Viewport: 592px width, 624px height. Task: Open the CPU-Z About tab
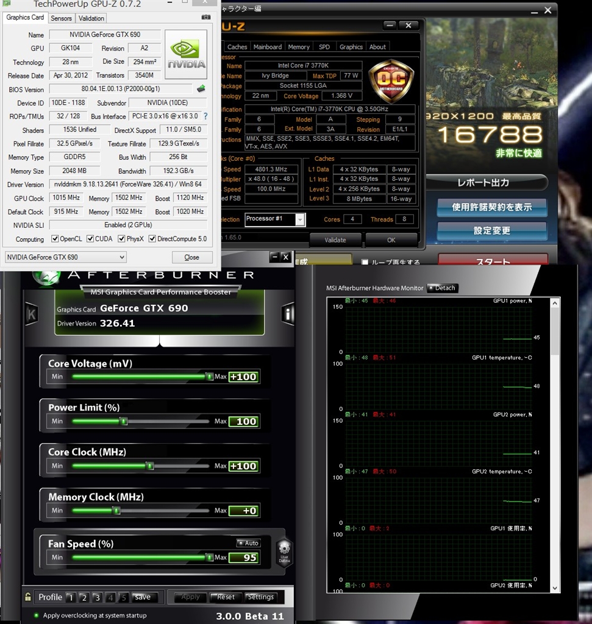tap(377, 47)
